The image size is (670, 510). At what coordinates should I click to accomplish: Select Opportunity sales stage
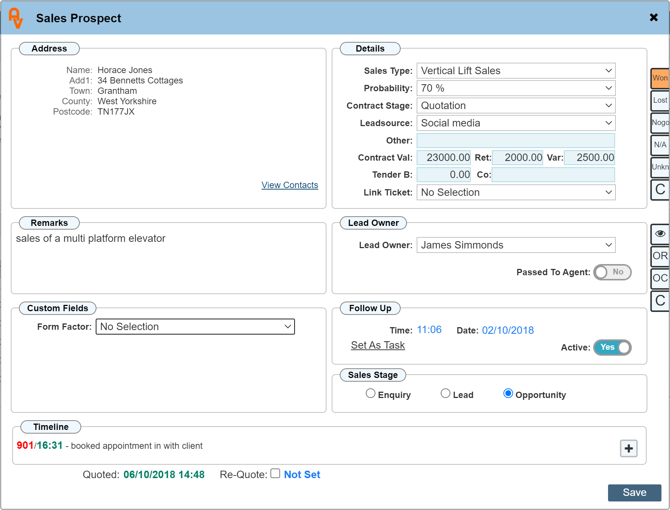508,393
